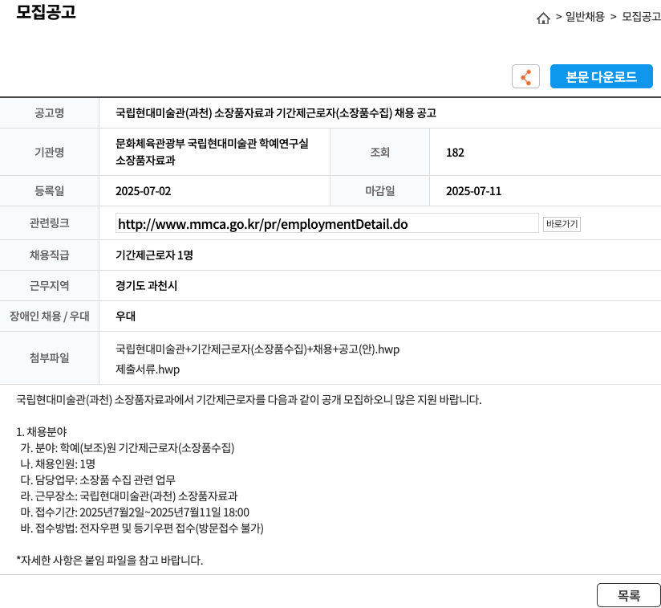Return to the list with 목록 button
The image size is (661, 608).
629,595
